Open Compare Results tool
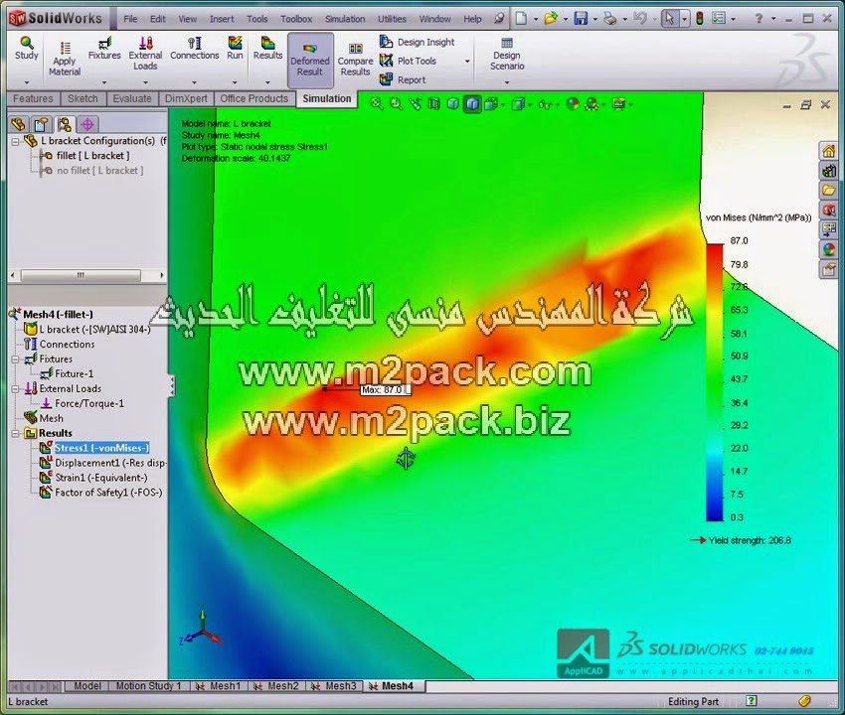 (355, 60)
